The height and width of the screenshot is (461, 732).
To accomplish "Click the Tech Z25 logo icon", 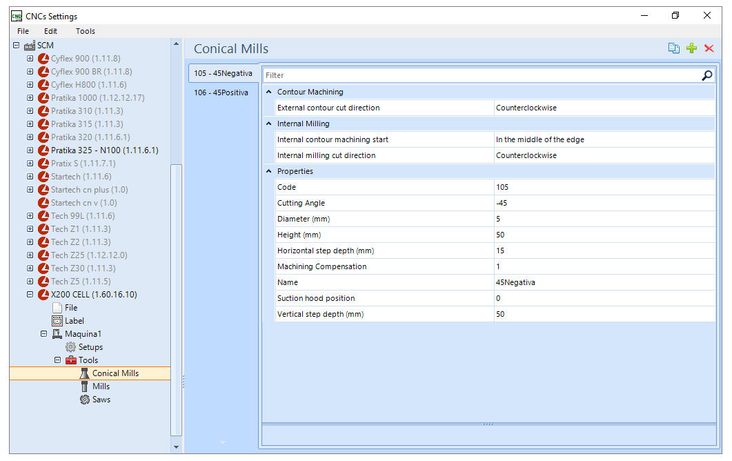I will click(43, 255).
